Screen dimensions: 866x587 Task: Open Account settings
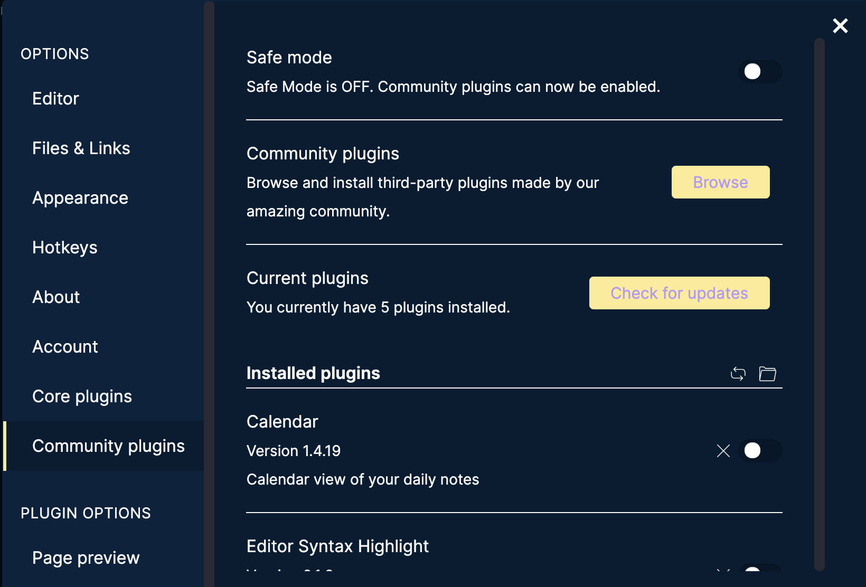(65, 346)
